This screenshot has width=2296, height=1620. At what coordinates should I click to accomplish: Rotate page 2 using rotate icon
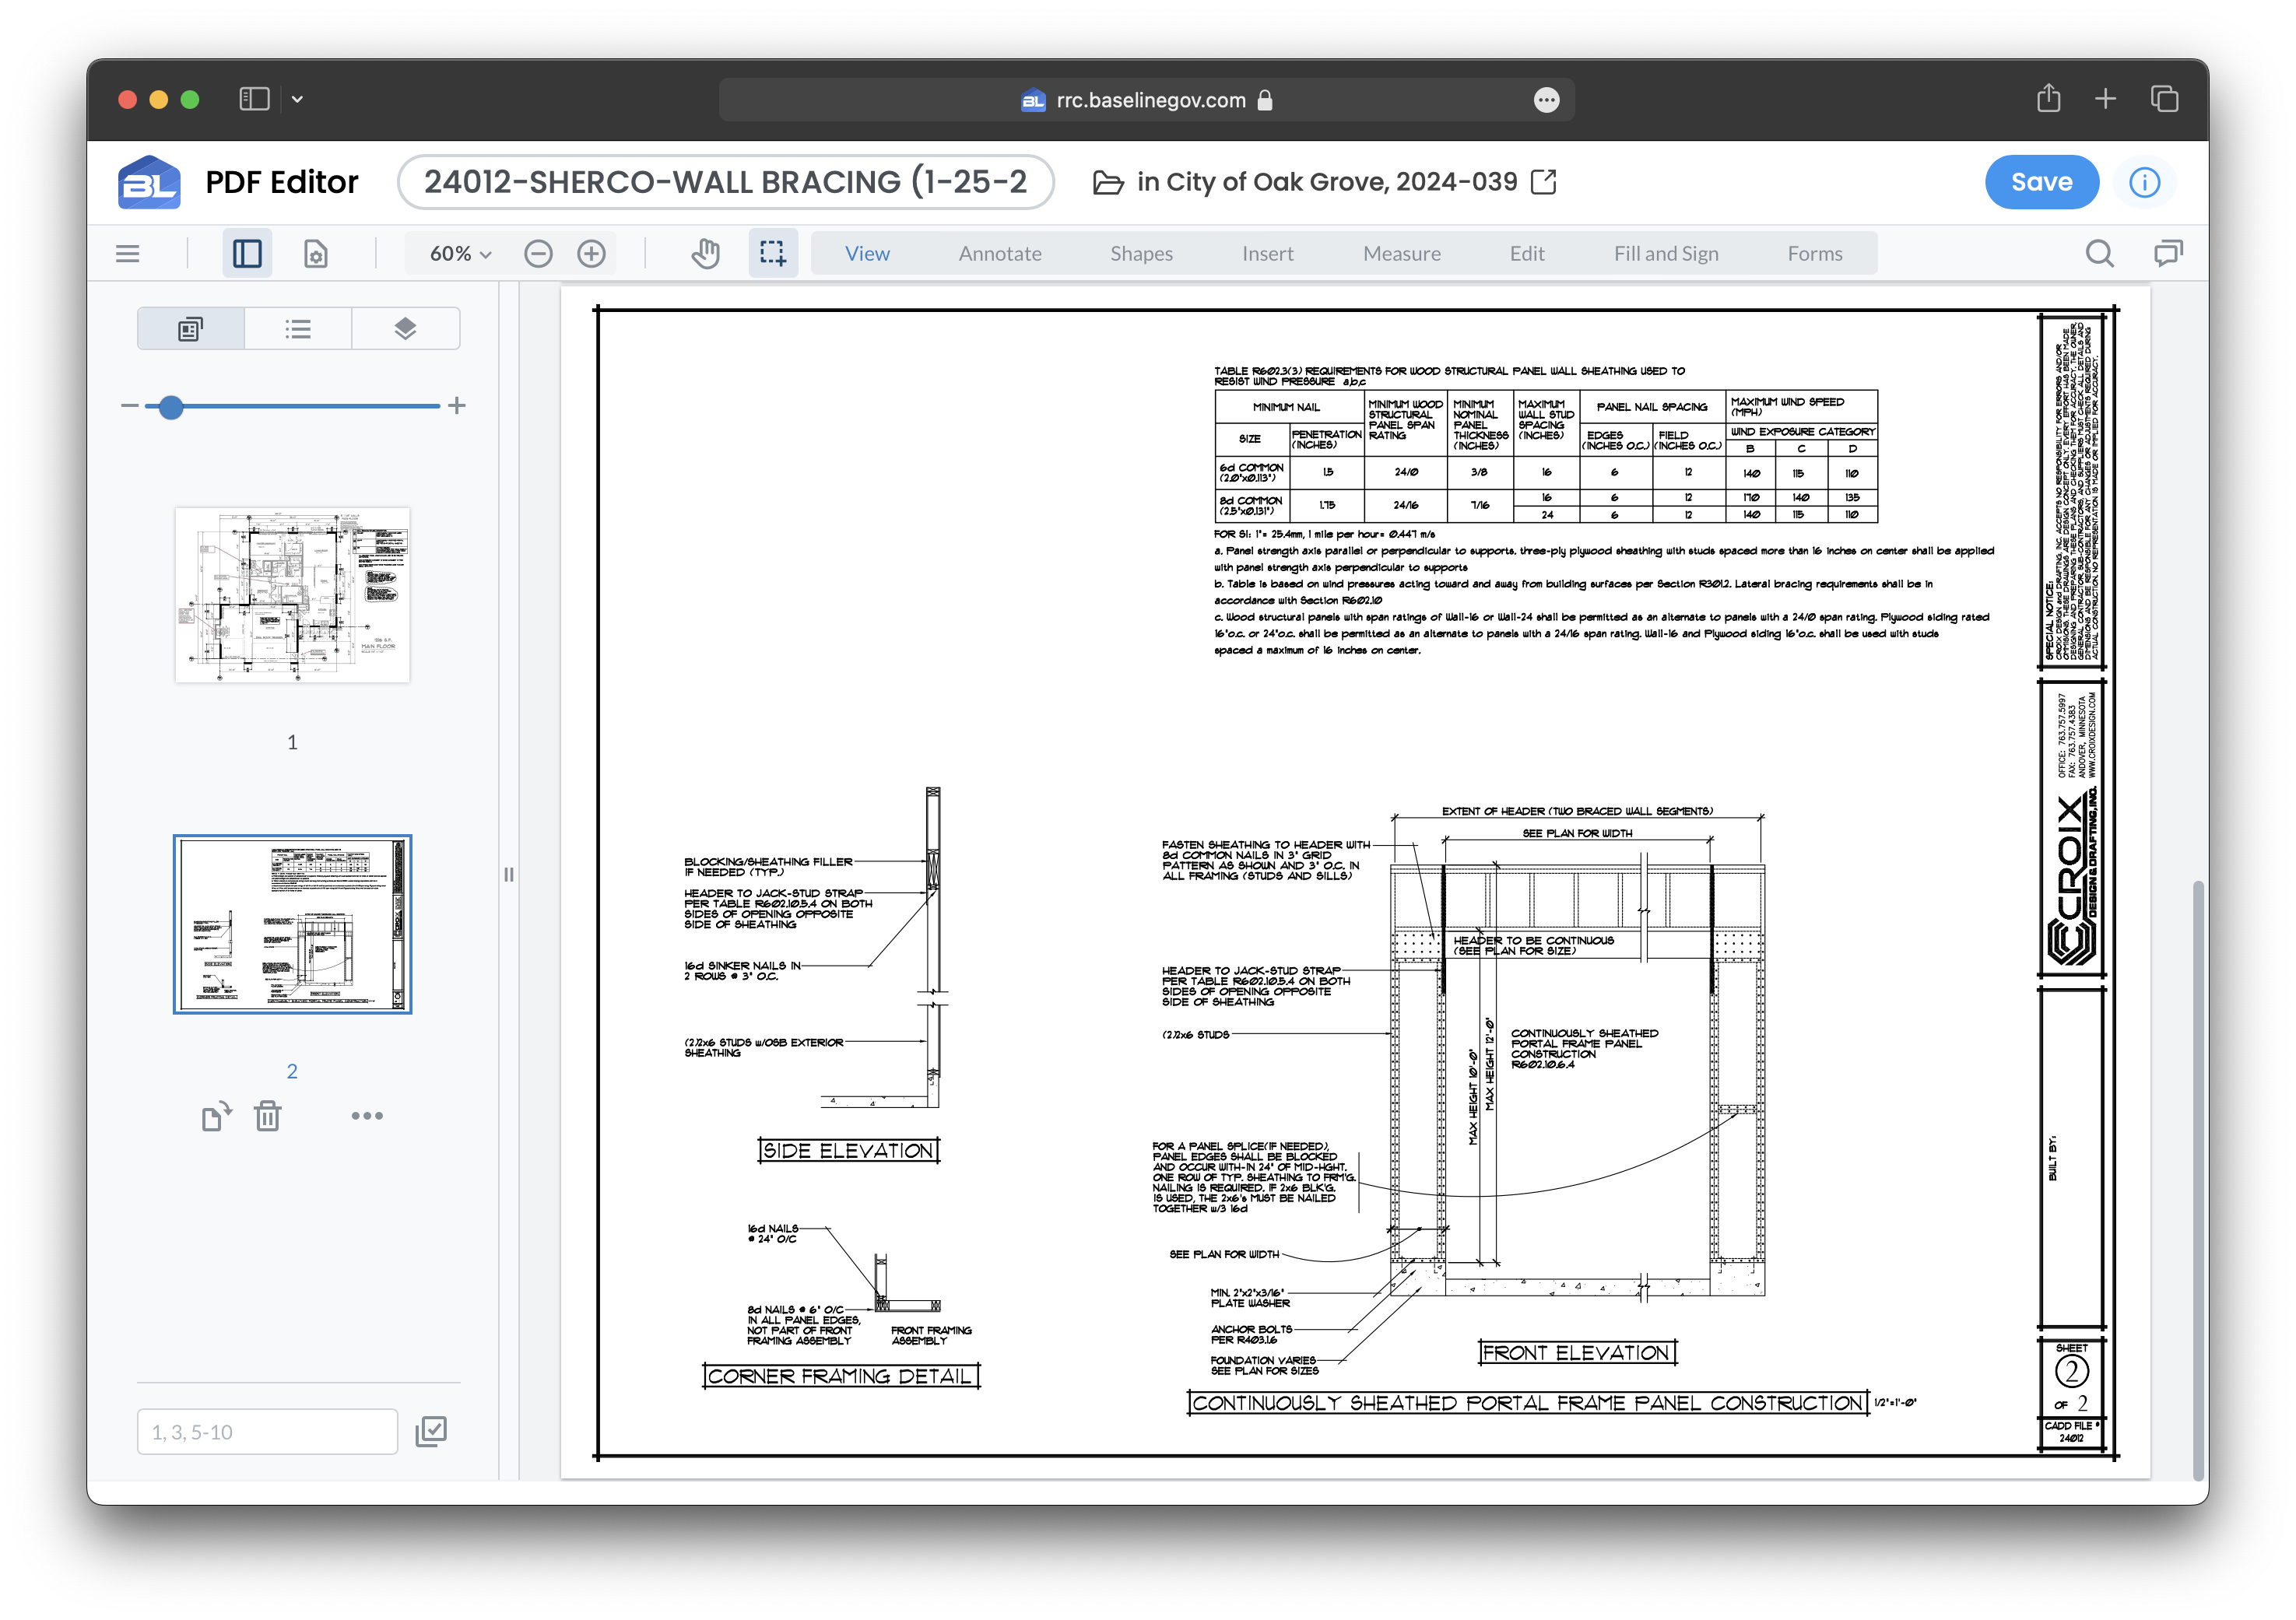[216, 1116]
